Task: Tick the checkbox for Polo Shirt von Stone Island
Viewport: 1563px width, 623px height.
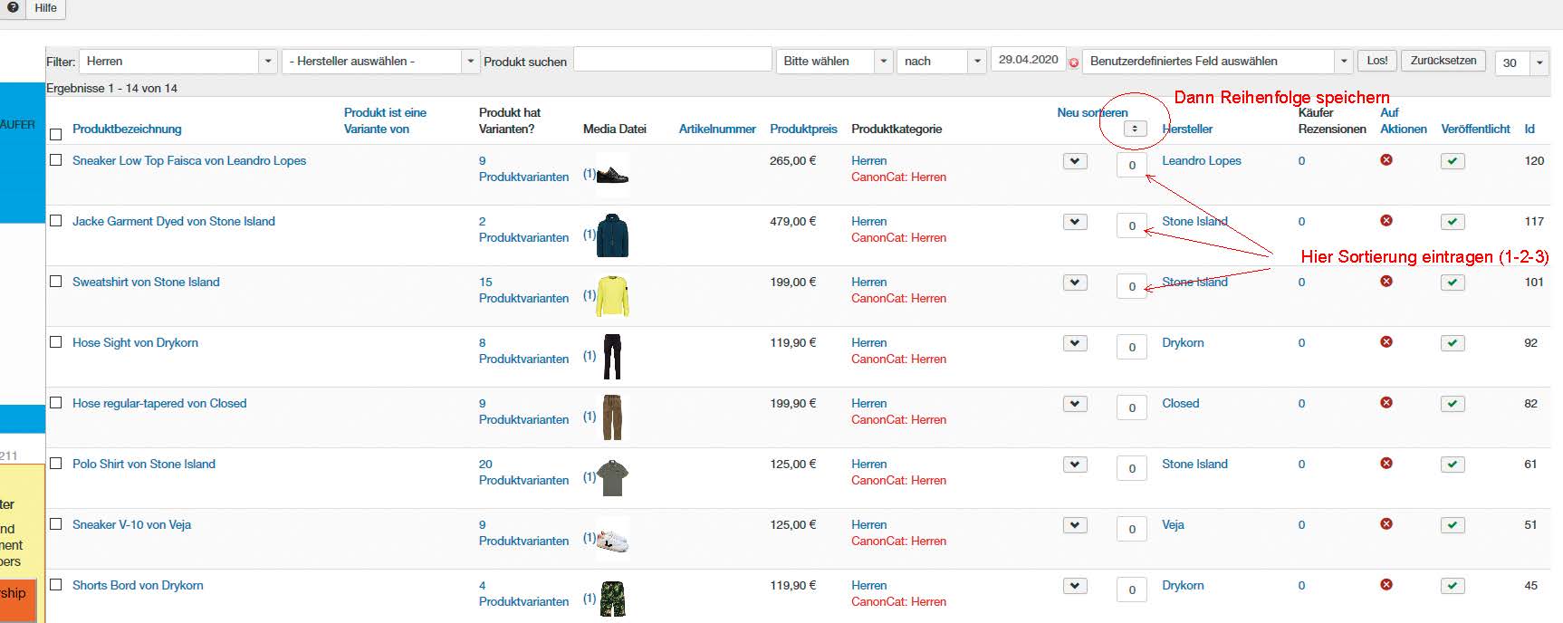Action: pos(56,464)
